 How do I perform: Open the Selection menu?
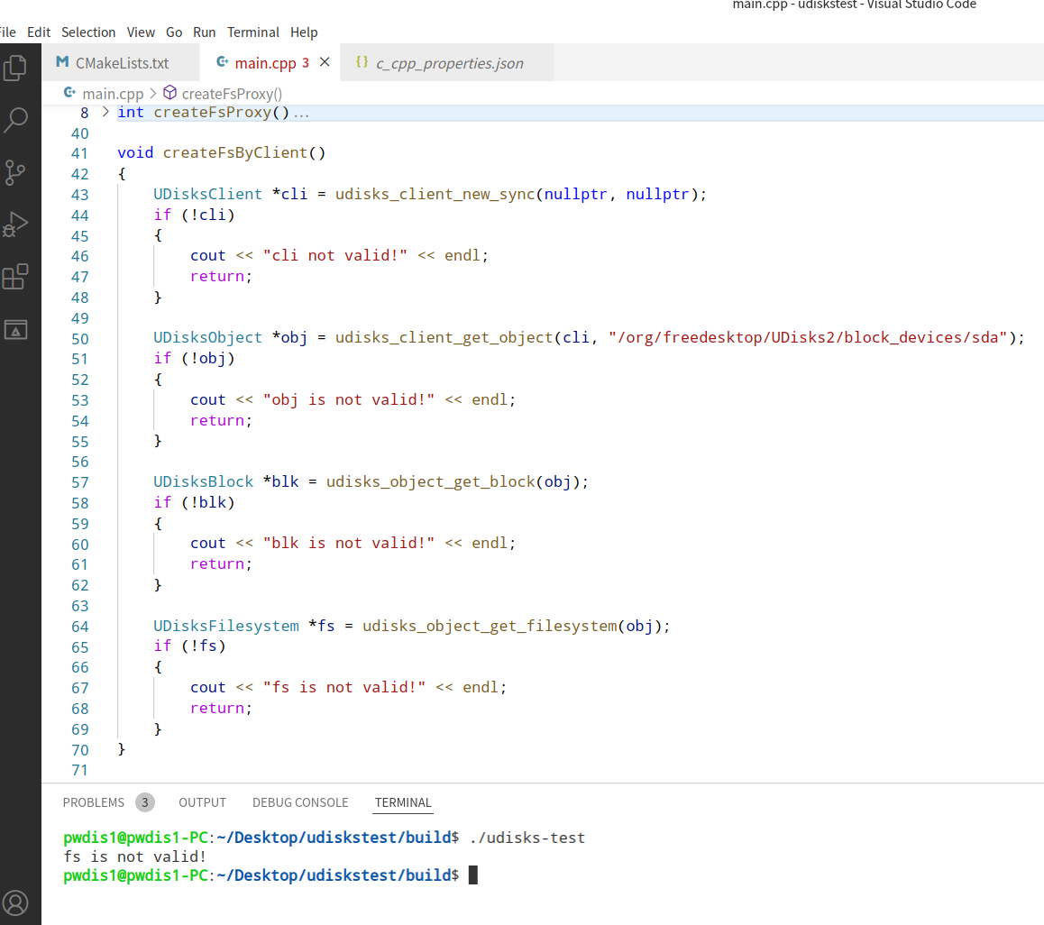[x=88, y=32]
